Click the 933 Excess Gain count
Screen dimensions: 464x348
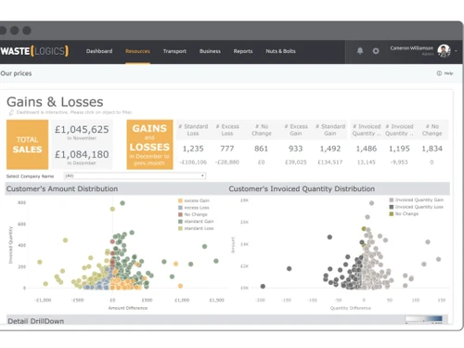click(296, 148)
